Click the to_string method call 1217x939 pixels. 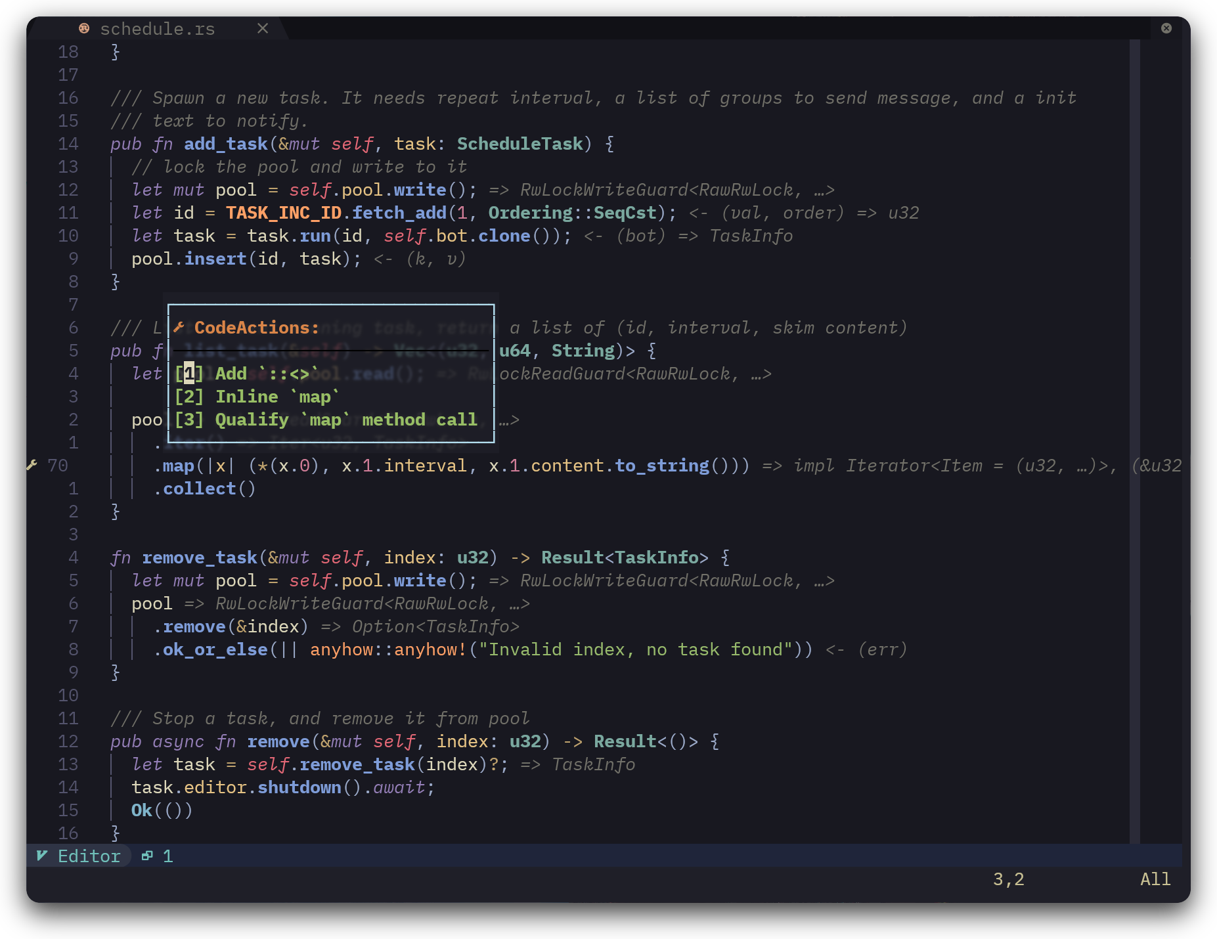(662, 466)
